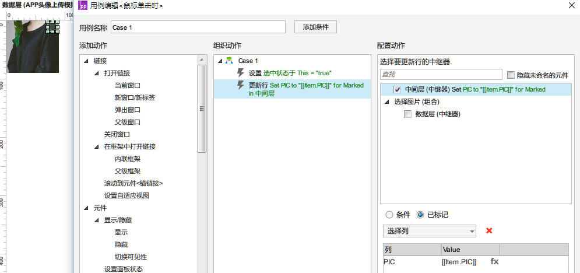
Task: Click the 配置动作 panel heading
Action: tap(391, 45)
